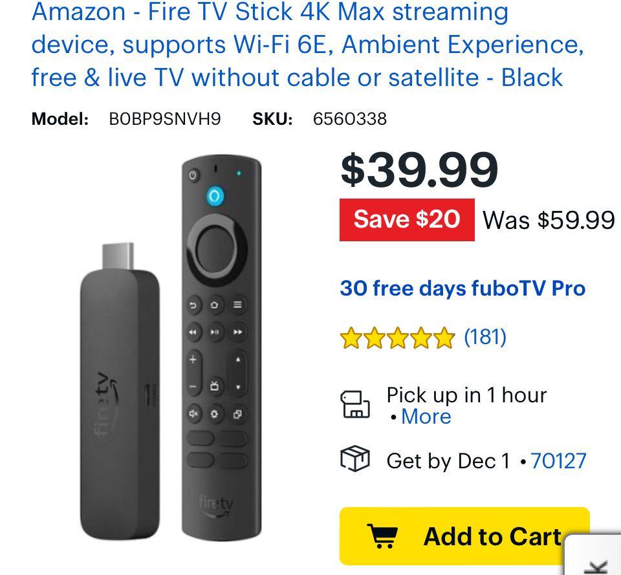Click the model number B0BP9SNVH9
Image resolution: width=621 pixels, height=575 pixels.
click(165, 119)
